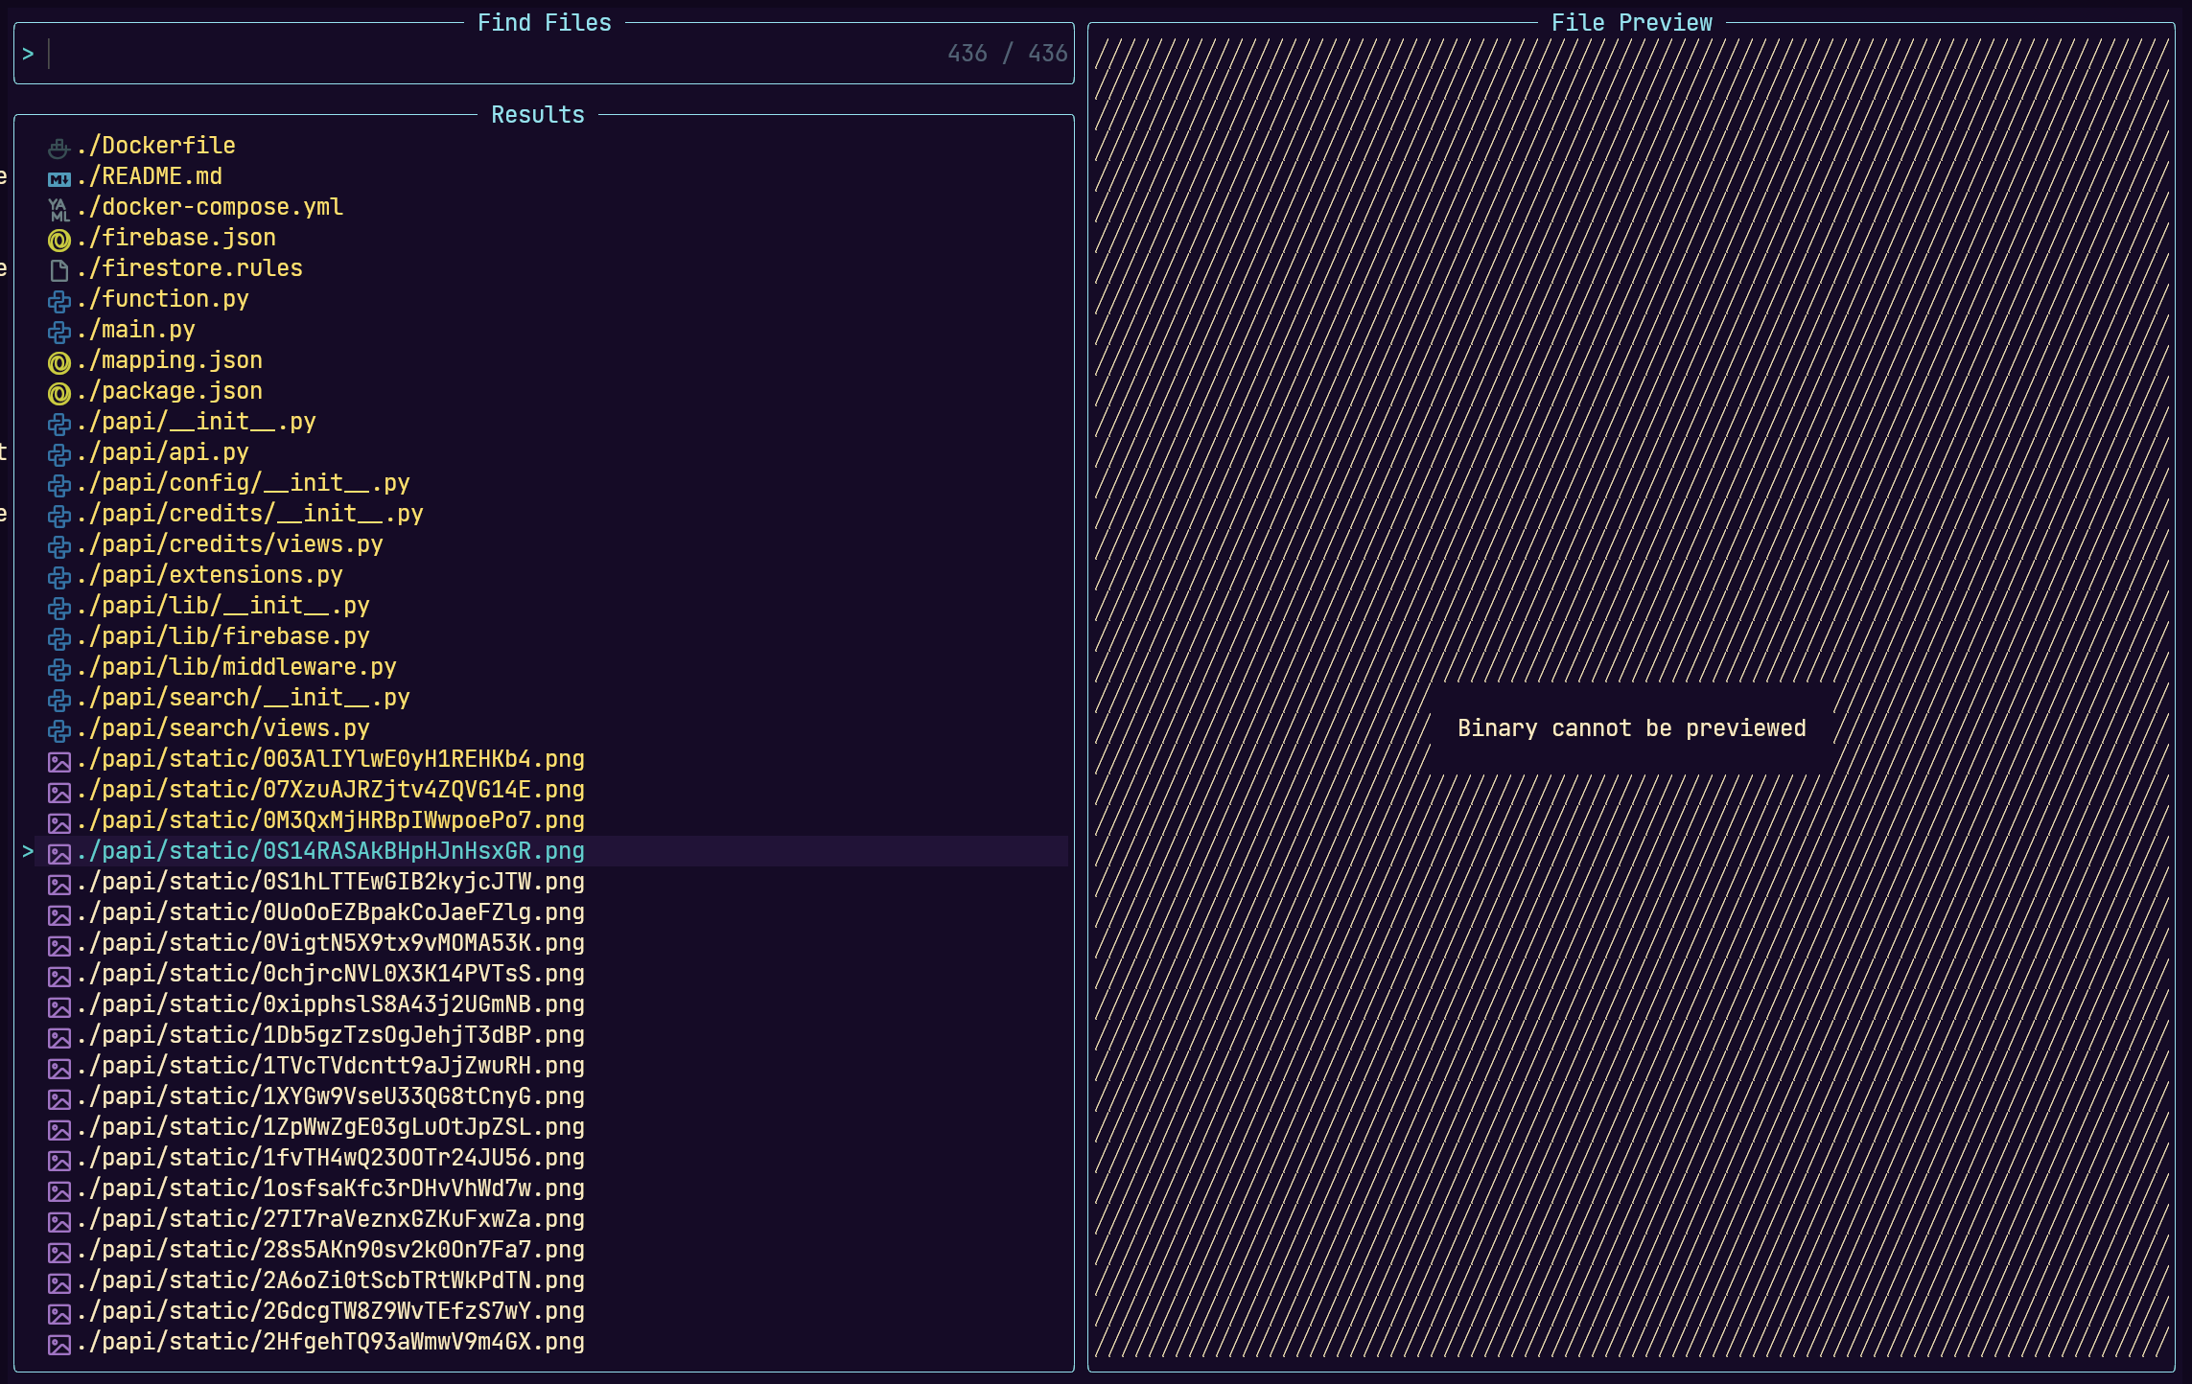The image size is (2192, 1384).
Task: Click the YAML icon beside ./docker-compose.yml
Action: pyautogui.click(x=58, y=209)
